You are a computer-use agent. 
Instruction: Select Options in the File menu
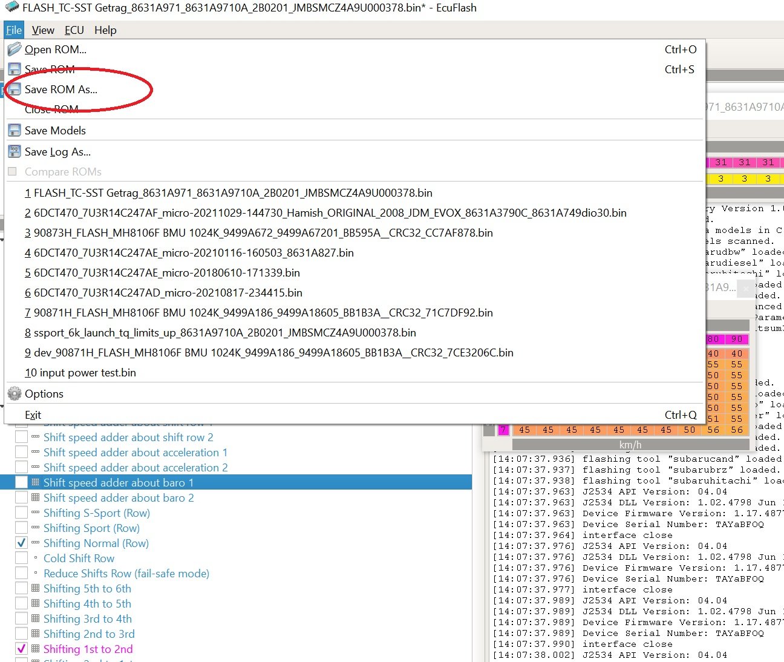[354, 393]
